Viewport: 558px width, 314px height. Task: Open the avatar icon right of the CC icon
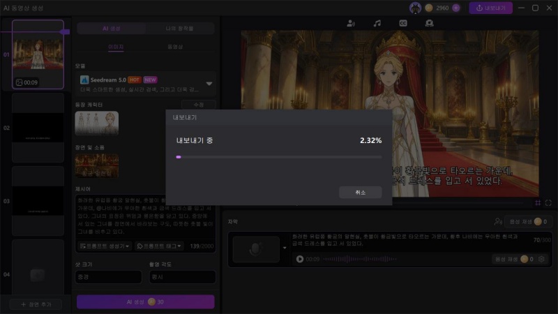429,24
